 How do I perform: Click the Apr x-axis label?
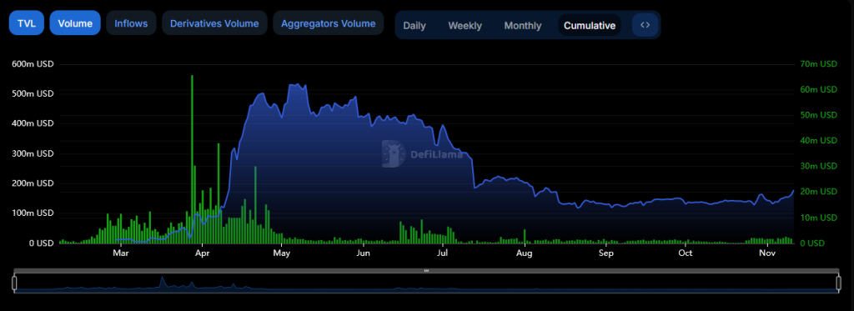[x=202, y=253]
